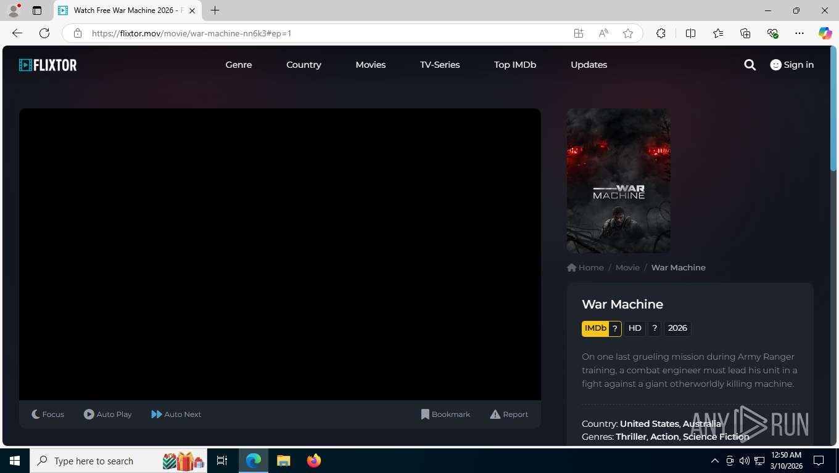Open the site search magnifier icon
Viewport: 839px width, 473px height.
coord(750,65)
